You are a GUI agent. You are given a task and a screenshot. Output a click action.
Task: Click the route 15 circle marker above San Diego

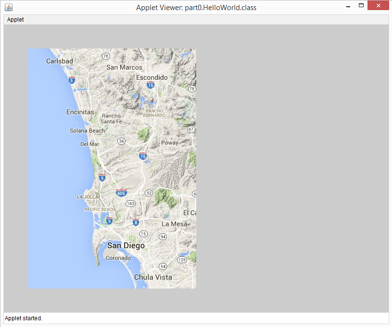click(x=143, y=234)
